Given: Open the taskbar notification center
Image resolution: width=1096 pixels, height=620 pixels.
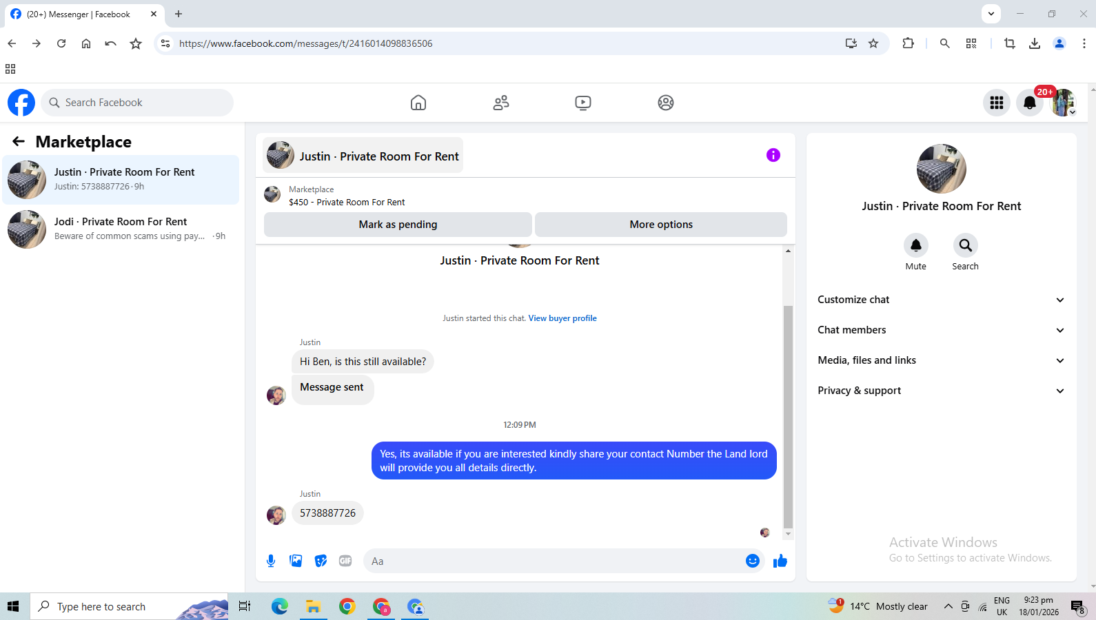Looking at the screenshot, I should pos(1078,606).
